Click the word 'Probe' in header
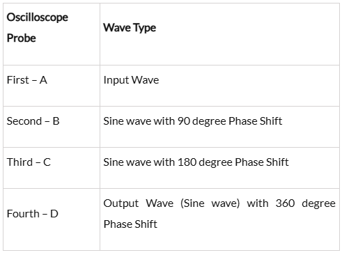Viewport: 342px width, 255px height. coord(22,38)
